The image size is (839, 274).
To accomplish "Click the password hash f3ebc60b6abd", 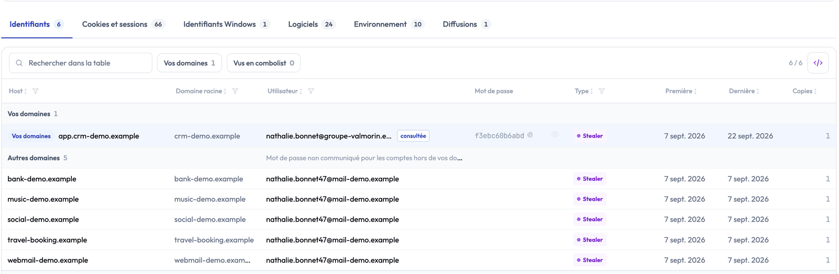I will point(499,136).
